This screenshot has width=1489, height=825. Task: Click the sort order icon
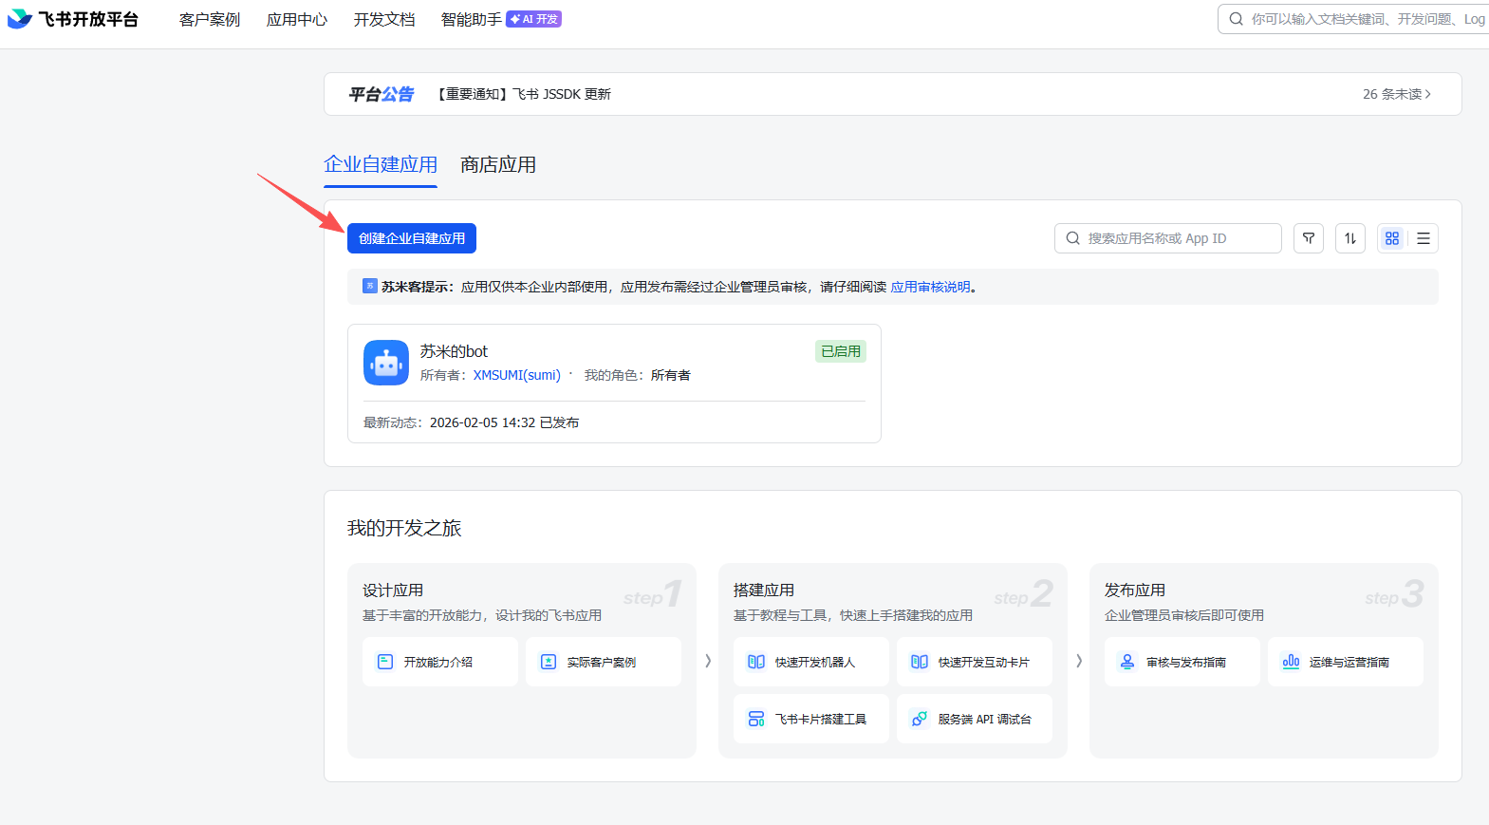pos(1349,238)
